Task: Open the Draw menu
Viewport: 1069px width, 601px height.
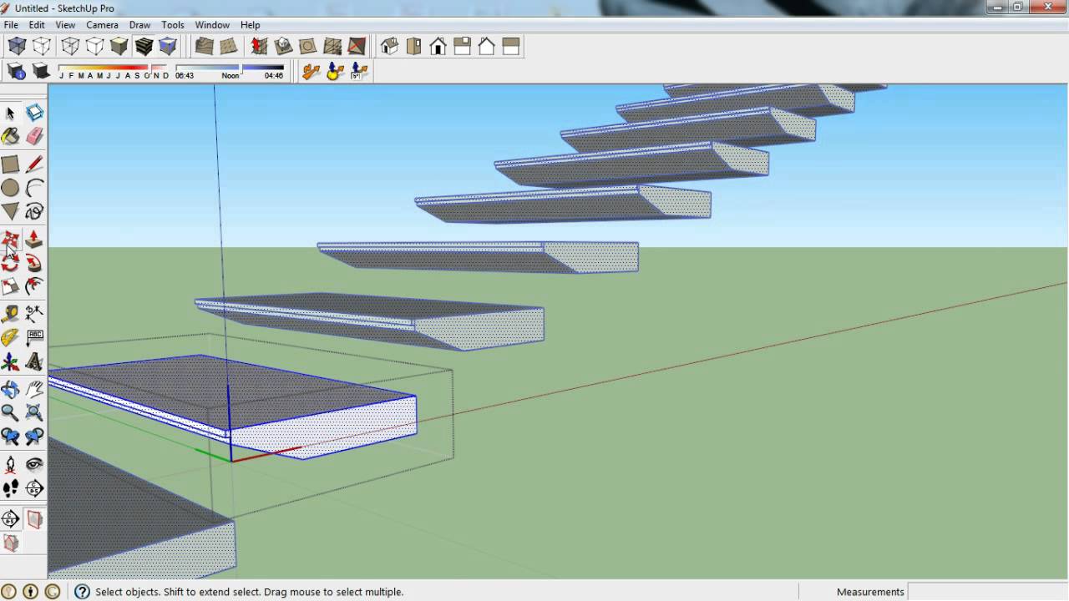Action: pyautogui.click(x=139, y=25)
